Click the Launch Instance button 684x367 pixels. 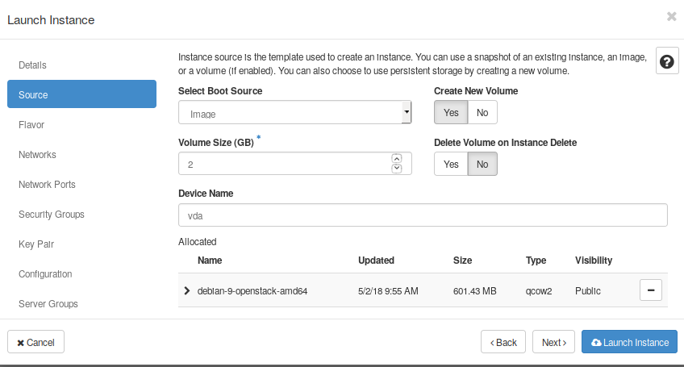pos(629,342)
